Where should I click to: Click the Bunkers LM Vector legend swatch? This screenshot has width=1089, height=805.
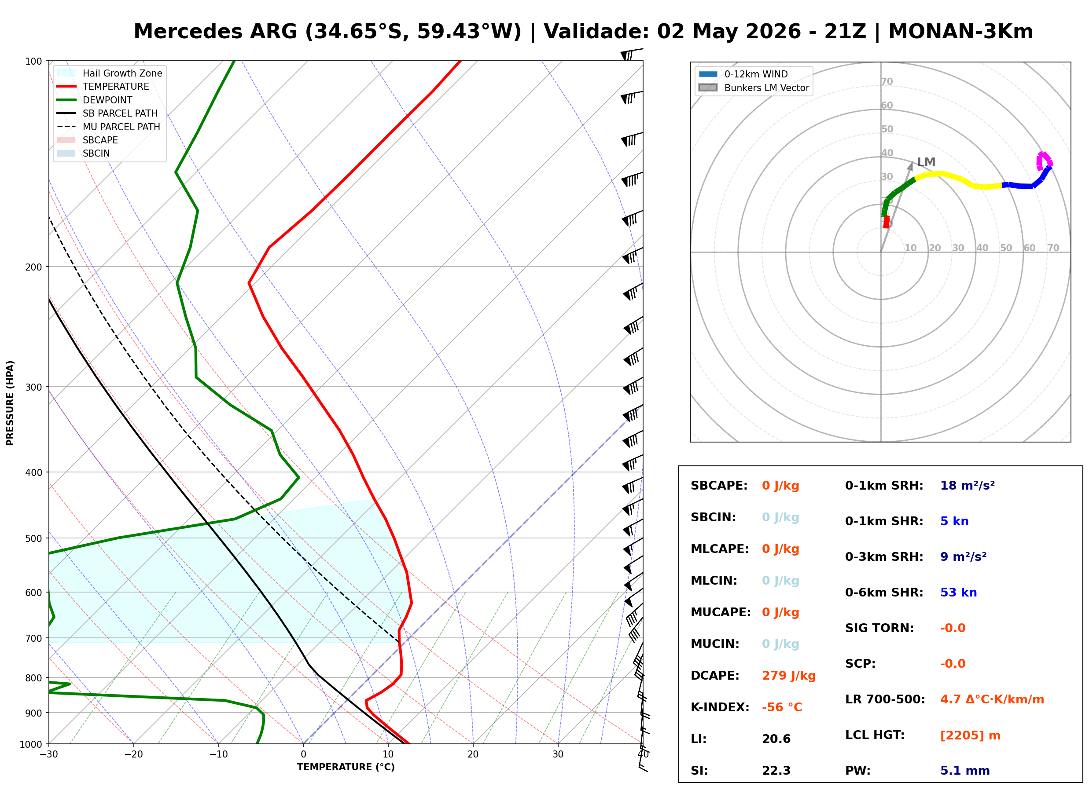pos(708,88)
